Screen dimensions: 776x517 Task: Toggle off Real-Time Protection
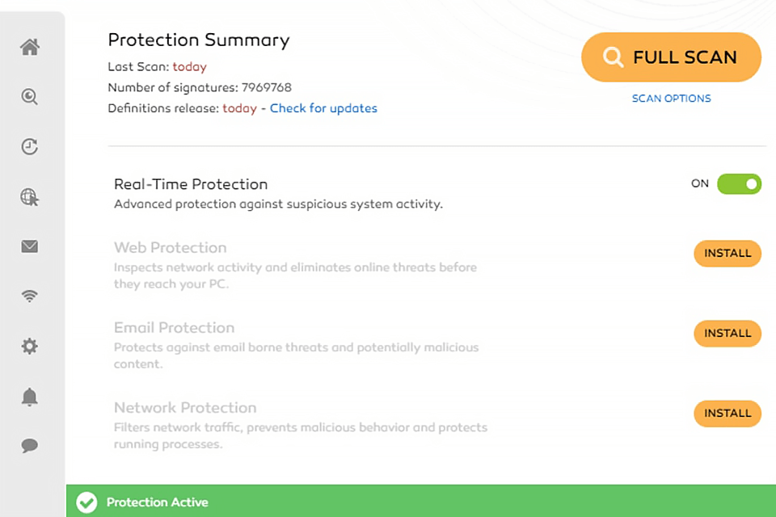pos(739,183)
